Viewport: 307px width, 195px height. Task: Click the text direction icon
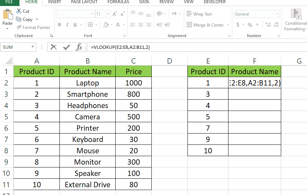[x=174, y=14]
